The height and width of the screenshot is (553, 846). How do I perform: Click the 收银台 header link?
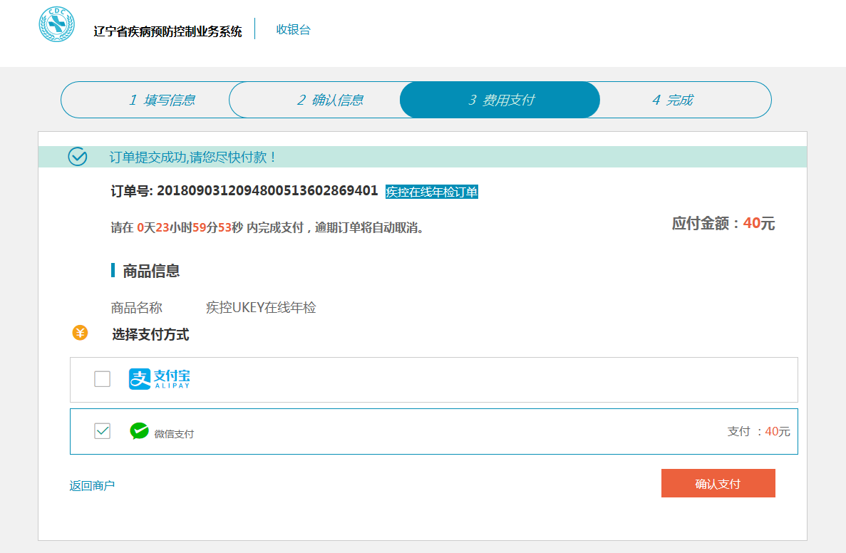[x=293, y=30]
